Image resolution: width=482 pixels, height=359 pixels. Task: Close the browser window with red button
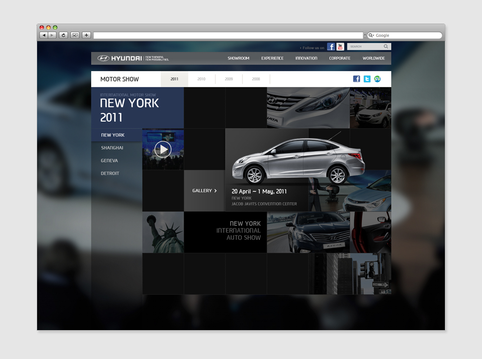pyautogui.click(x=42, y=27)
